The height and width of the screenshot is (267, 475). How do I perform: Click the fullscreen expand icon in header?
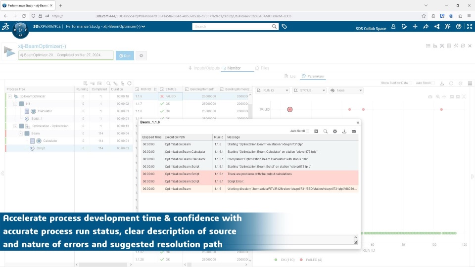pyautogui.click(x=470, y=27)
